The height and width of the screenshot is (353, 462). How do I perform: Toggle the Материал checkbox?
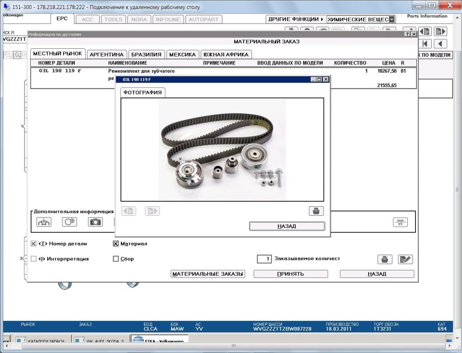coord(116,244)
